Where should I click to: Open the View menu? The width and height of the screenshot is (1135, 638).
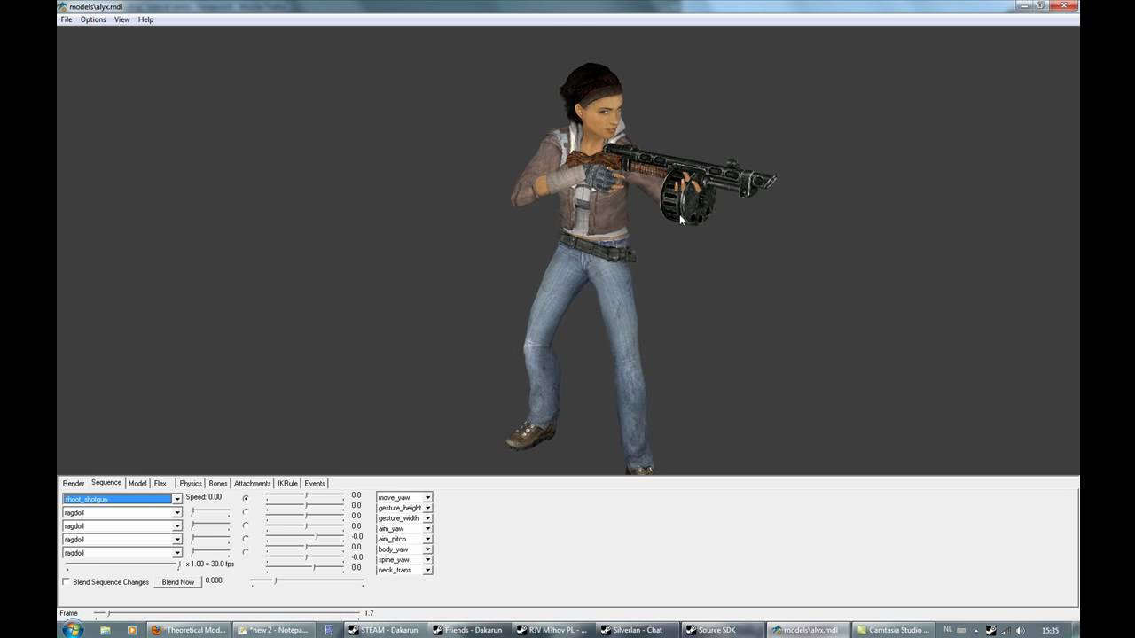121,19
